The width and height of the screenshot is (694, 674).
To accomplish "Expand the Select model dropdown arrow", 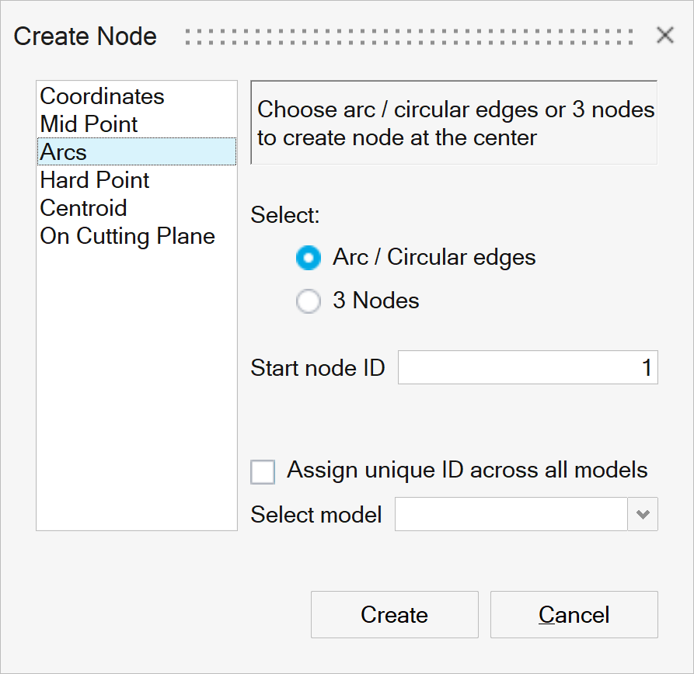I will click(x=643, y=515).
